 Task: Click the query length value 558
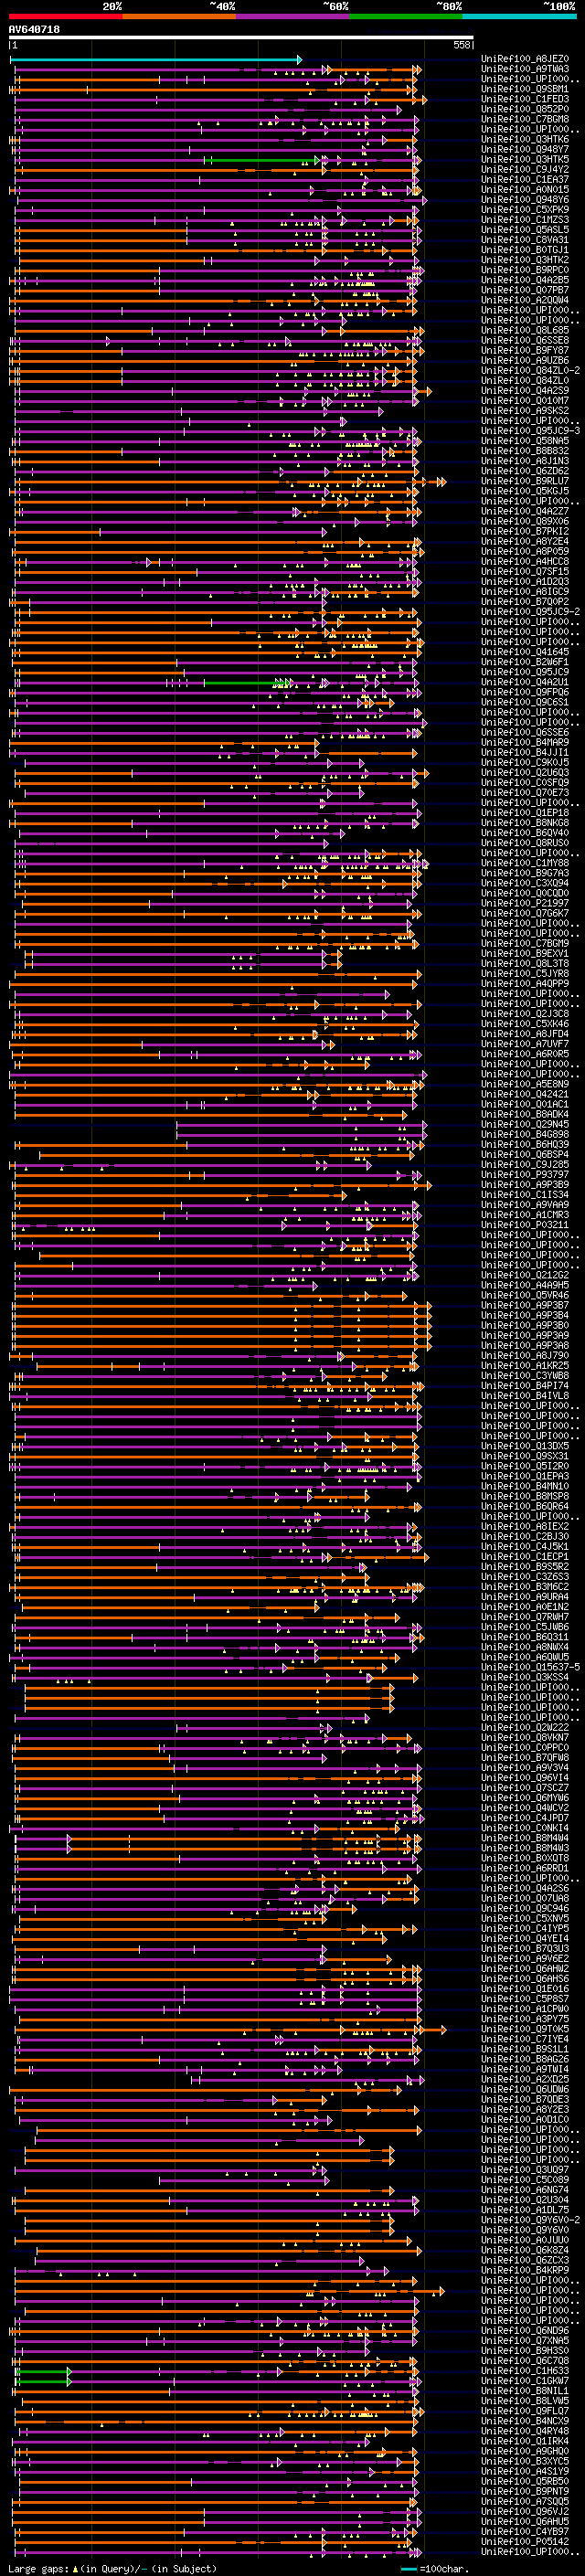click(x=462, y=45)
